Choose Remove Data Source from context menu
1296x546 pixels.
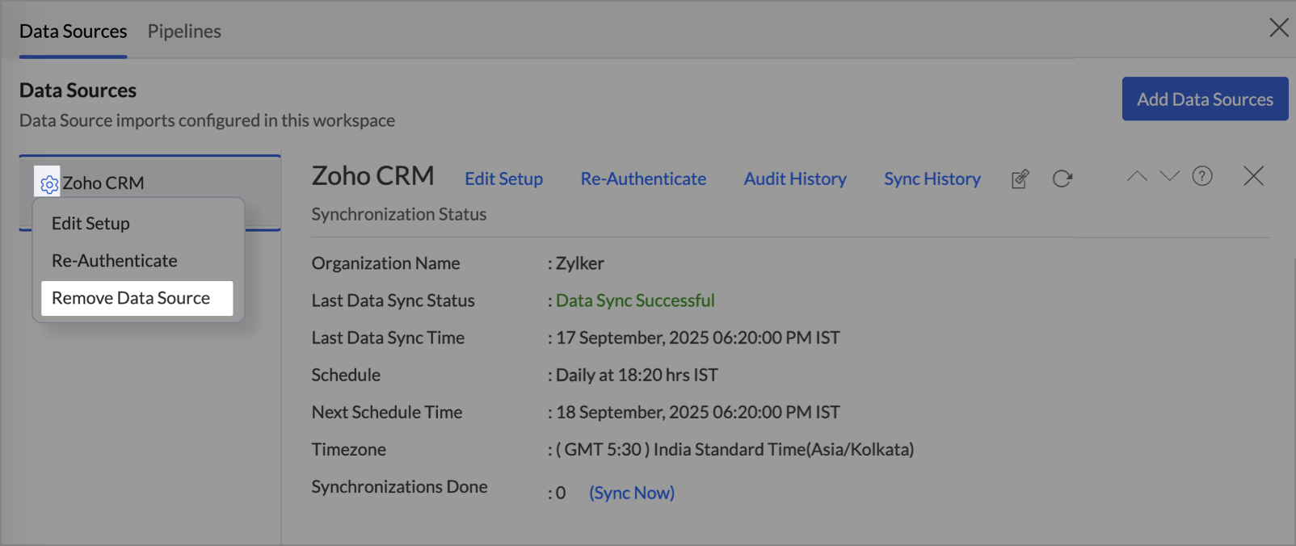[x=131, y=298]
